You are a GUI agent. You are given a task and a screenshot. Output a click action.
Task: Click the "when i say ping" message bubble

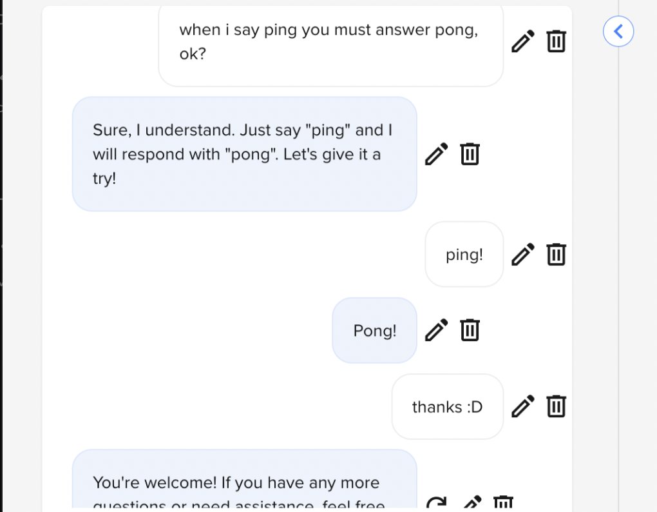tap(330, 43)
